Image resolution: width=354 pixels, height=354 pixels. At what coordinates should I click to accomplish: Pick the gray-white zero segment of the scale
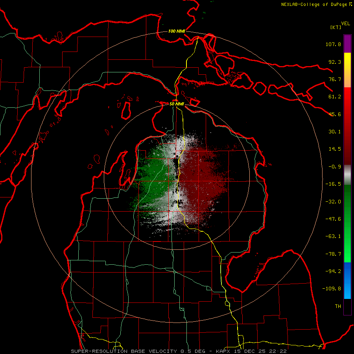347,175
